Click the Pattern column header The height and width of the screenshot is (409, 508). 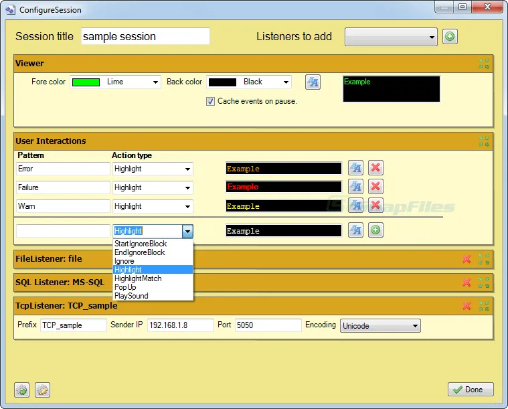coord(31,155)
